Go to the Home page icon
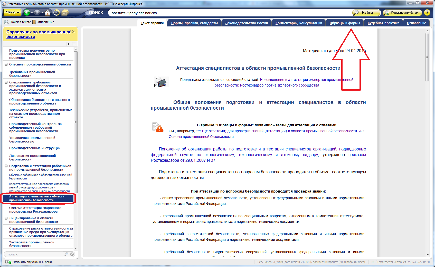Viewport: 435px width, 267px height. (48, 13)
